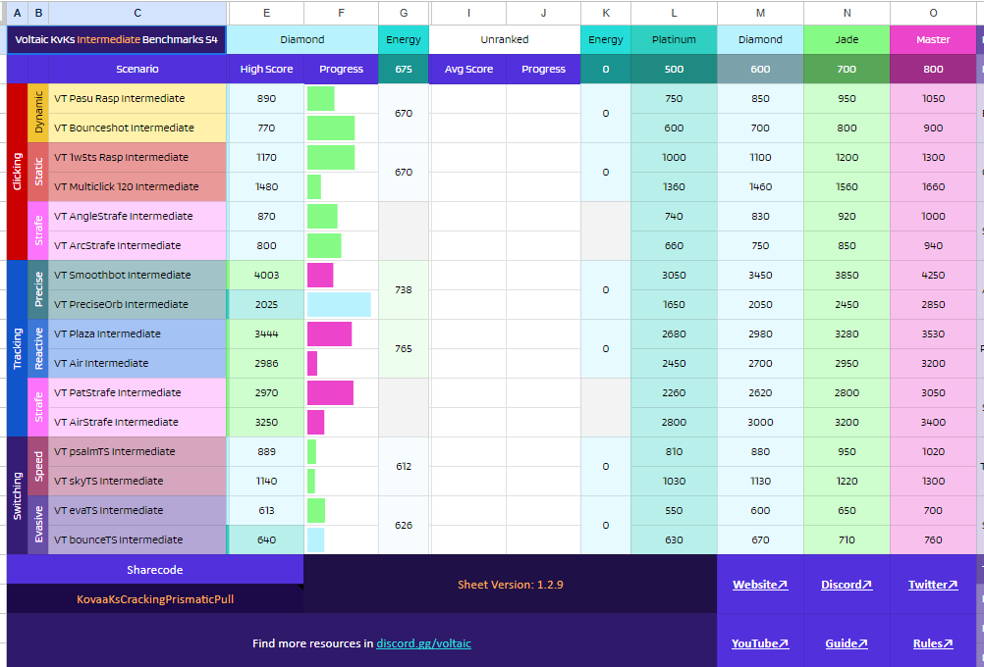Click the Platinum rank header cell
This screenshot has height=667, width=984.
(x=674, y=39)
